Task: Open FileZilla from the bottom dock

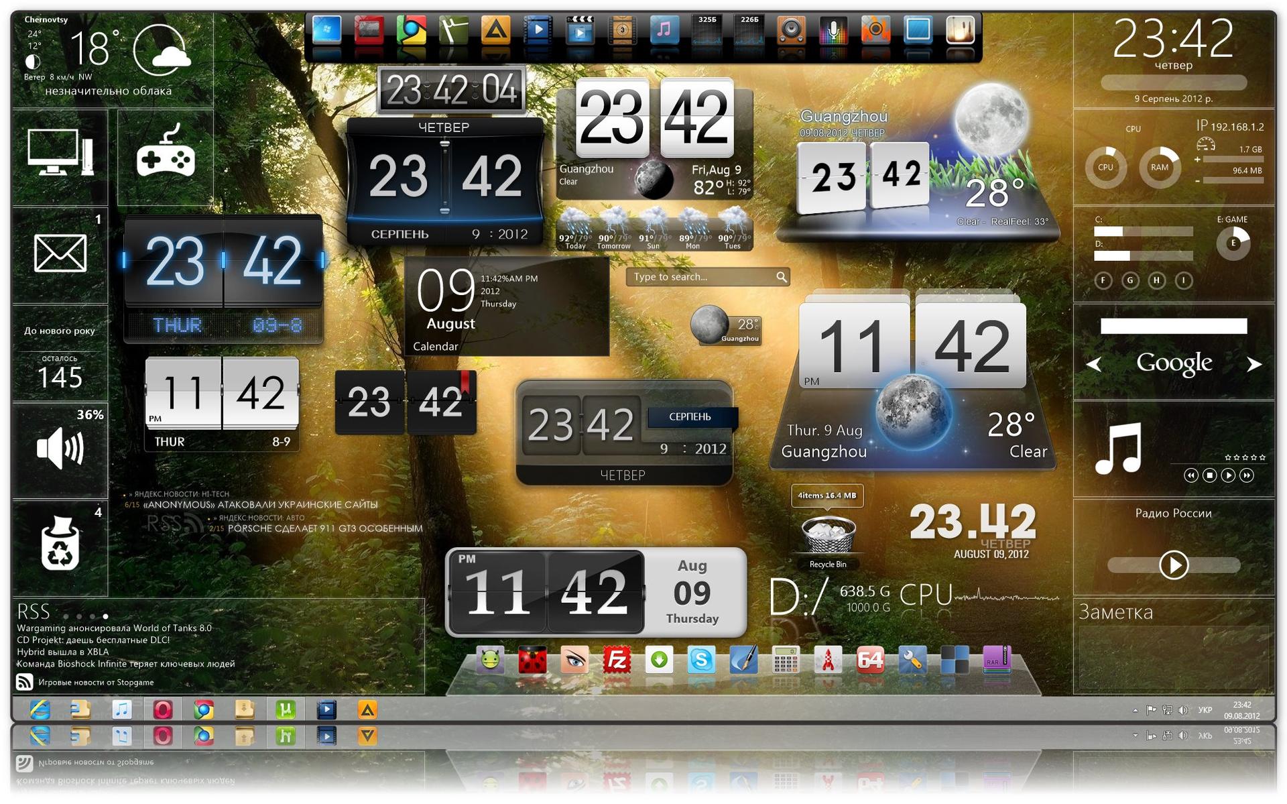Action: click(x=616, y=661)
